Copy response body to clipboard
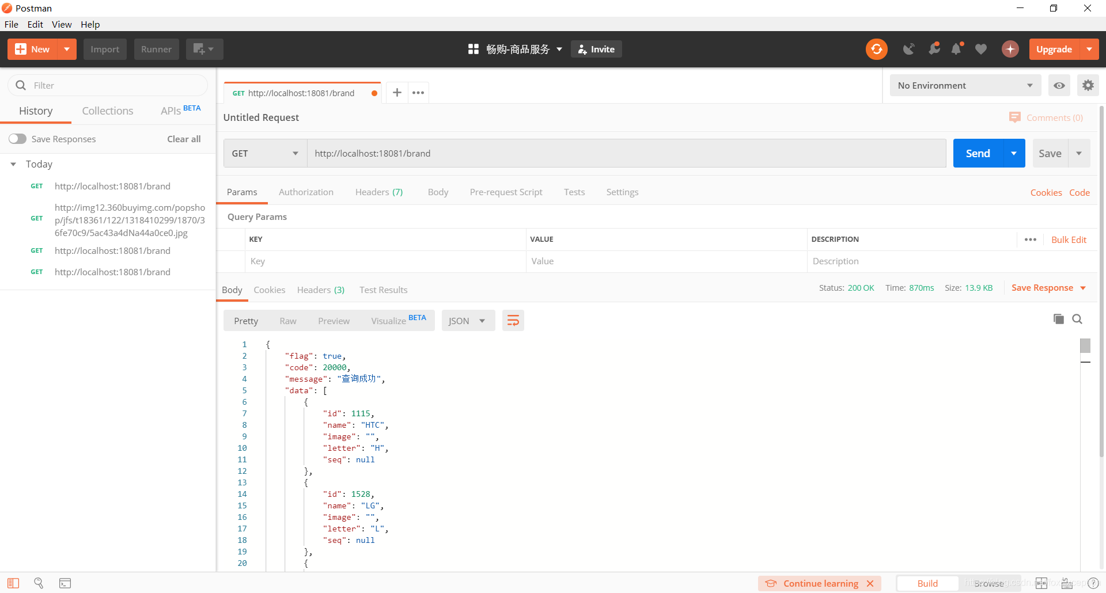This screenshot has height=593, width=1106. click(x=1058, y=319)
